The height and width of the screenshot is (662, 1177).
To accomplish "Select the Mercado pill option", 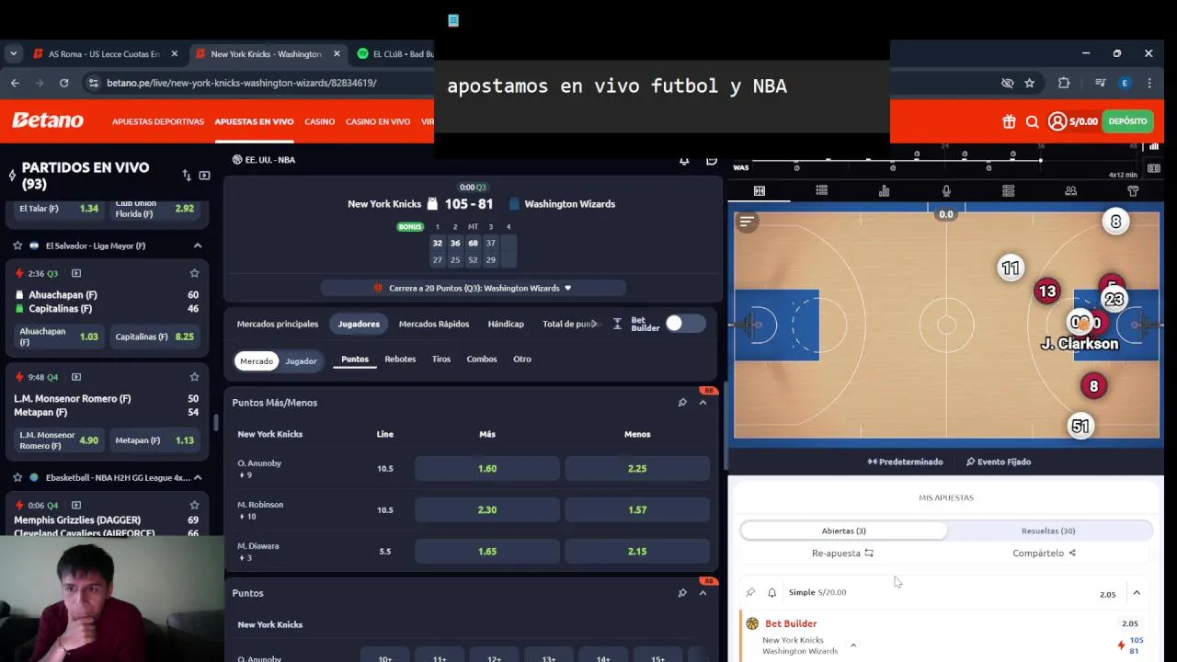I will pyautogui.click(x=257, y=361).
